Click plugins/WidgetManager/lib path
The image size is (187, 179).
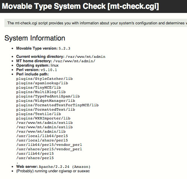[x=46, y=101]
